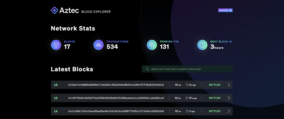284x119 pixels.
Task: Select block number 15
Action: pos(55,98)
